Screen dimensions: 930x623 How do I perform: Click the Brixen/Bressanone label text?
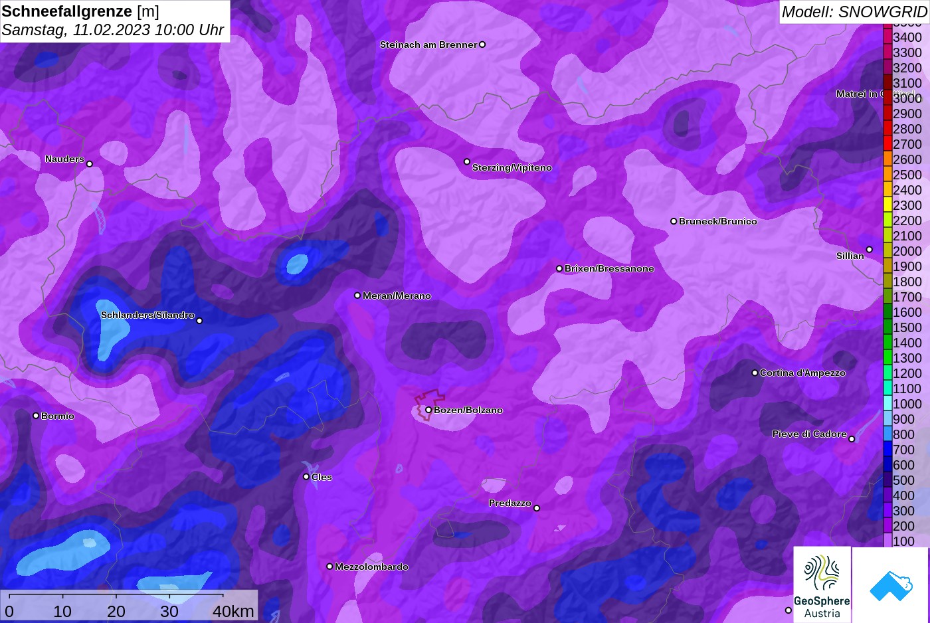point(609,268)
